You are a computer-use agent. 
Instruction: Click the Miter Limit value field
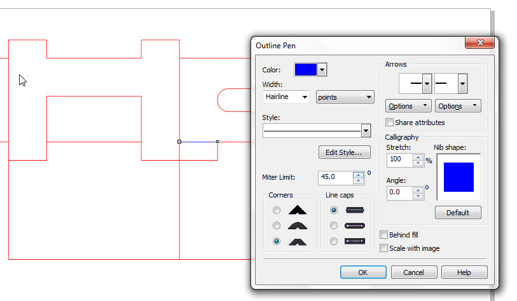335,177
